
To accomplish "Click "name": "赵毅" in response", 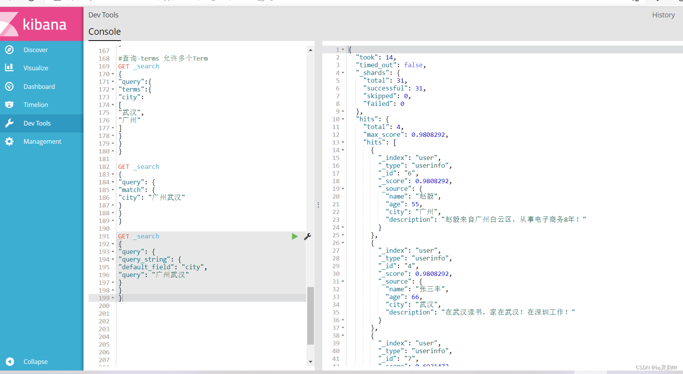I will [x=413, y=197].
